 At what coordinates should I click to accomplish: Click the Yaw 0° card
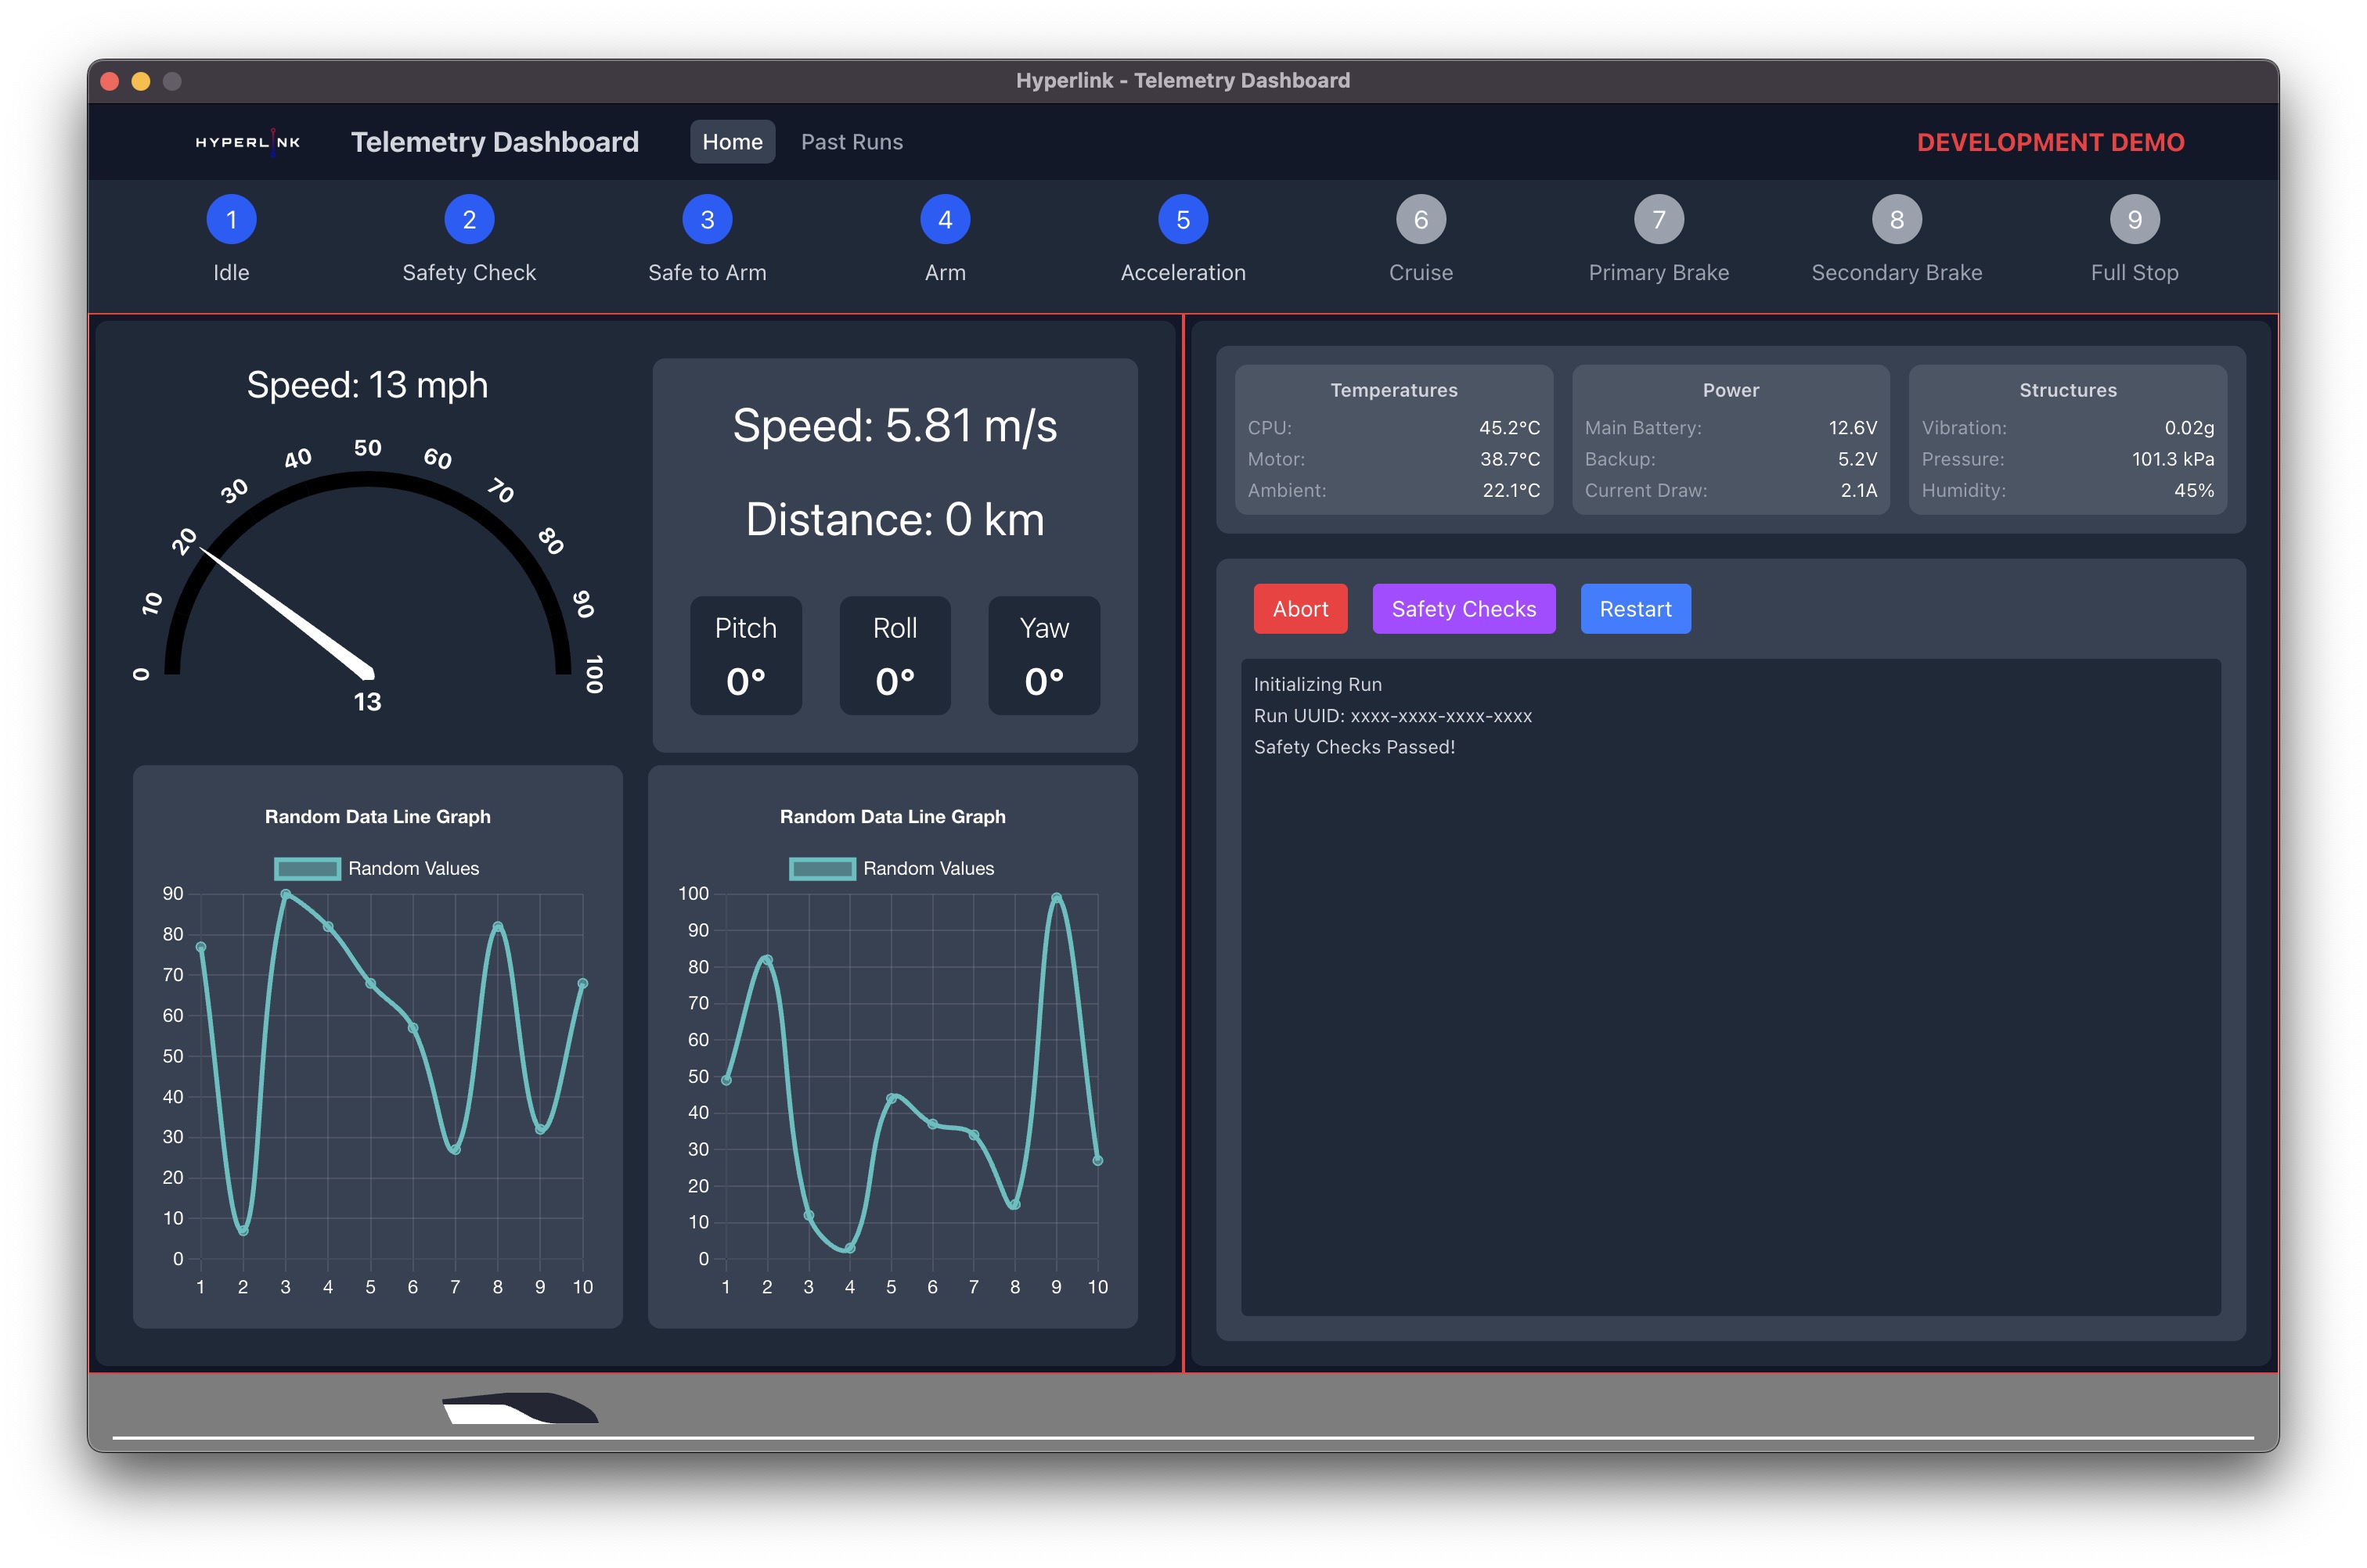click(x=1043, y=656)
